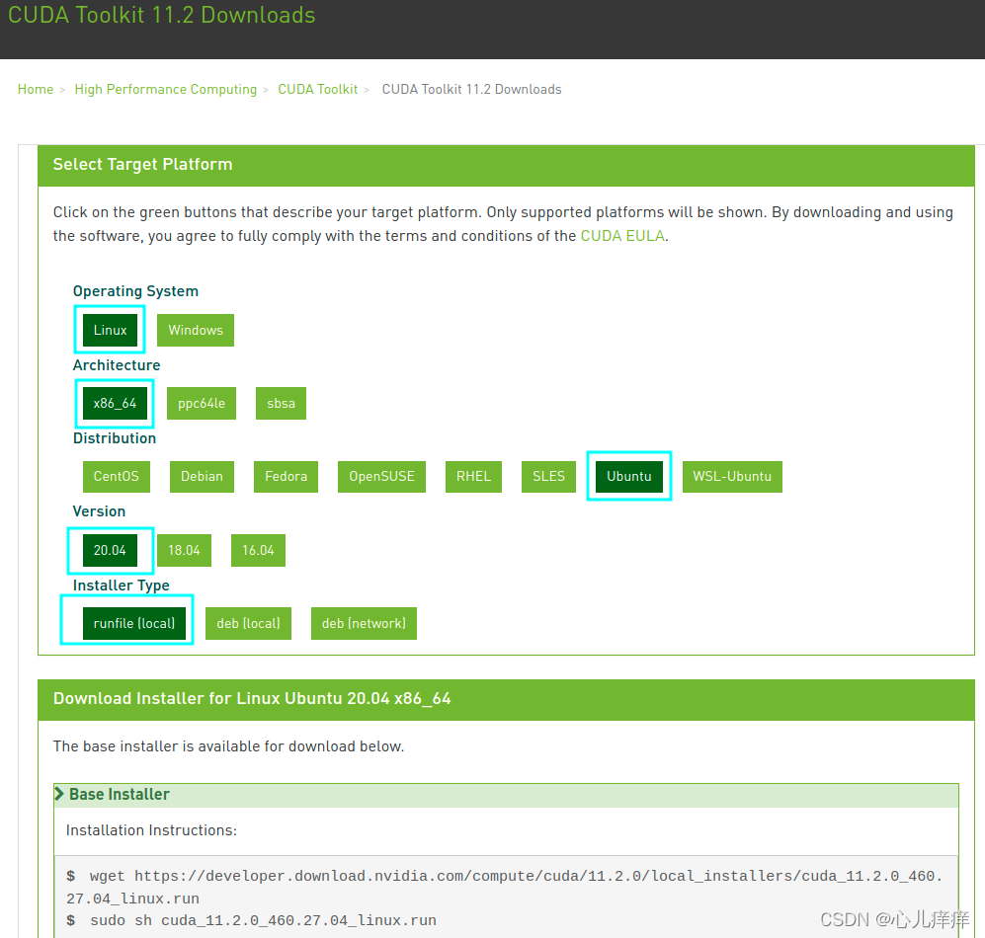
Task: Select Linux operating system
Action: (x=110, y=330)
